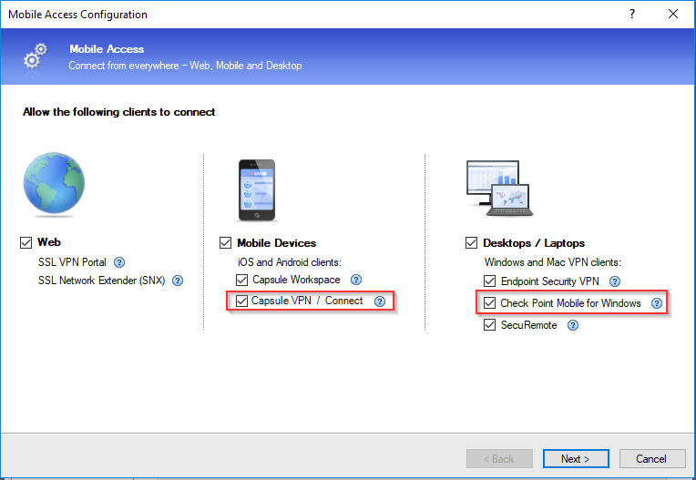Open help for Capsule VPN / Connect
The width and height of the screenshot is (696, 480).
380,301
